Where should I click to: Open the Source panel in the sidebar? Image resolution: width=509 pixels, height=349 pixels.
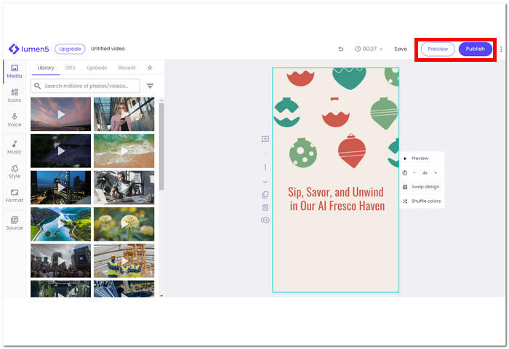point(15,222)
